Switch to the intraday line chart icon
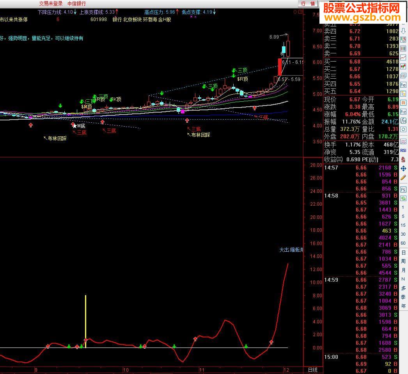 pos(403,57)
